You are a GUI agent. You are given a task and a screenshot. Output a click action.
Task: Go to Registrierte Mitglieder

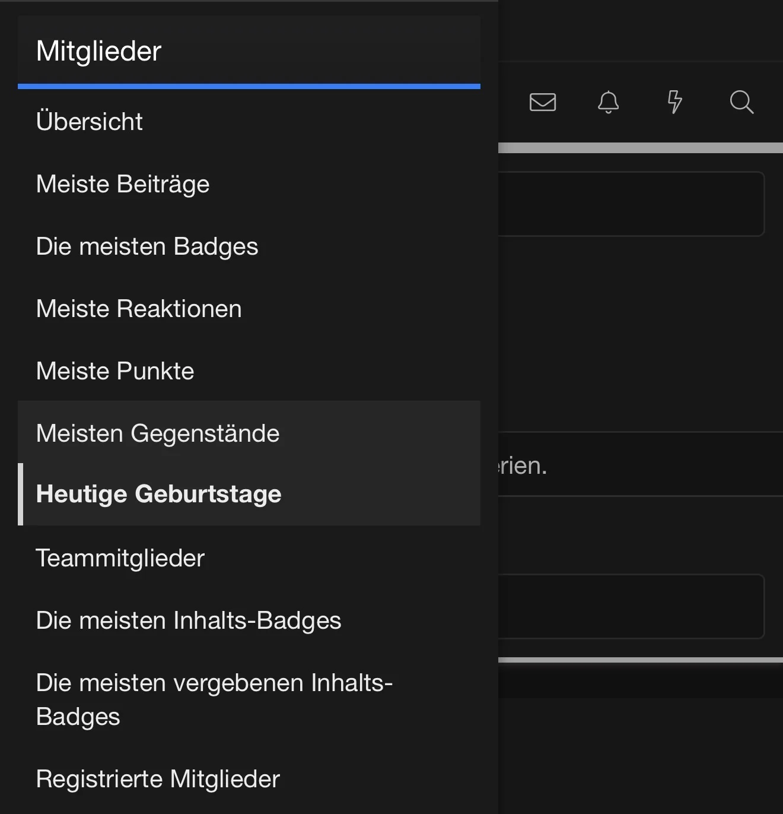(249, 778)
